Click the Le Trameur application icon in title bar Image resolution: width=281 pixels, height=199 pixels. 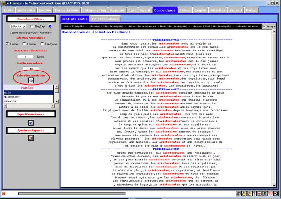coord(3,3)
